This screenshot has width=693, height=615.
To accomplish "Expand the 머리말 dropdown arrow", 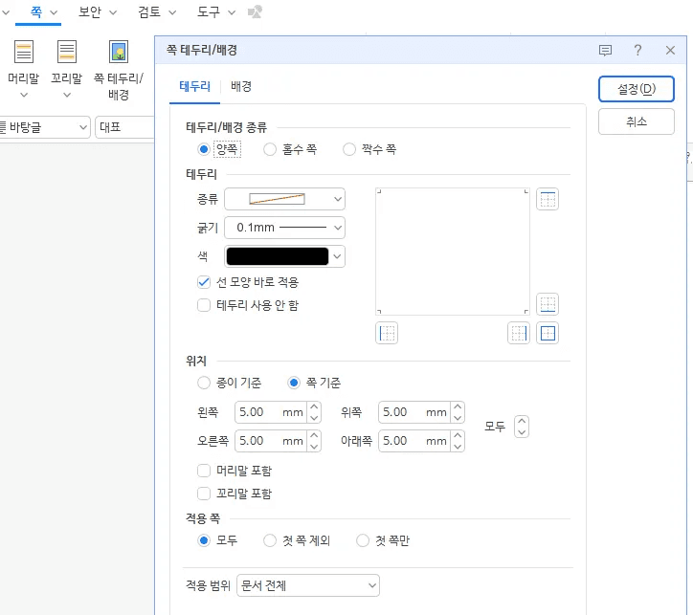I will click(x=24, y=95).
